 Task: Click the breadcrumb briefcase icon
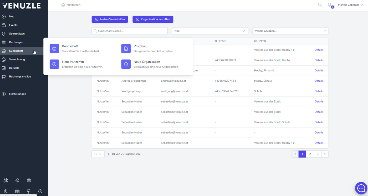63,5
